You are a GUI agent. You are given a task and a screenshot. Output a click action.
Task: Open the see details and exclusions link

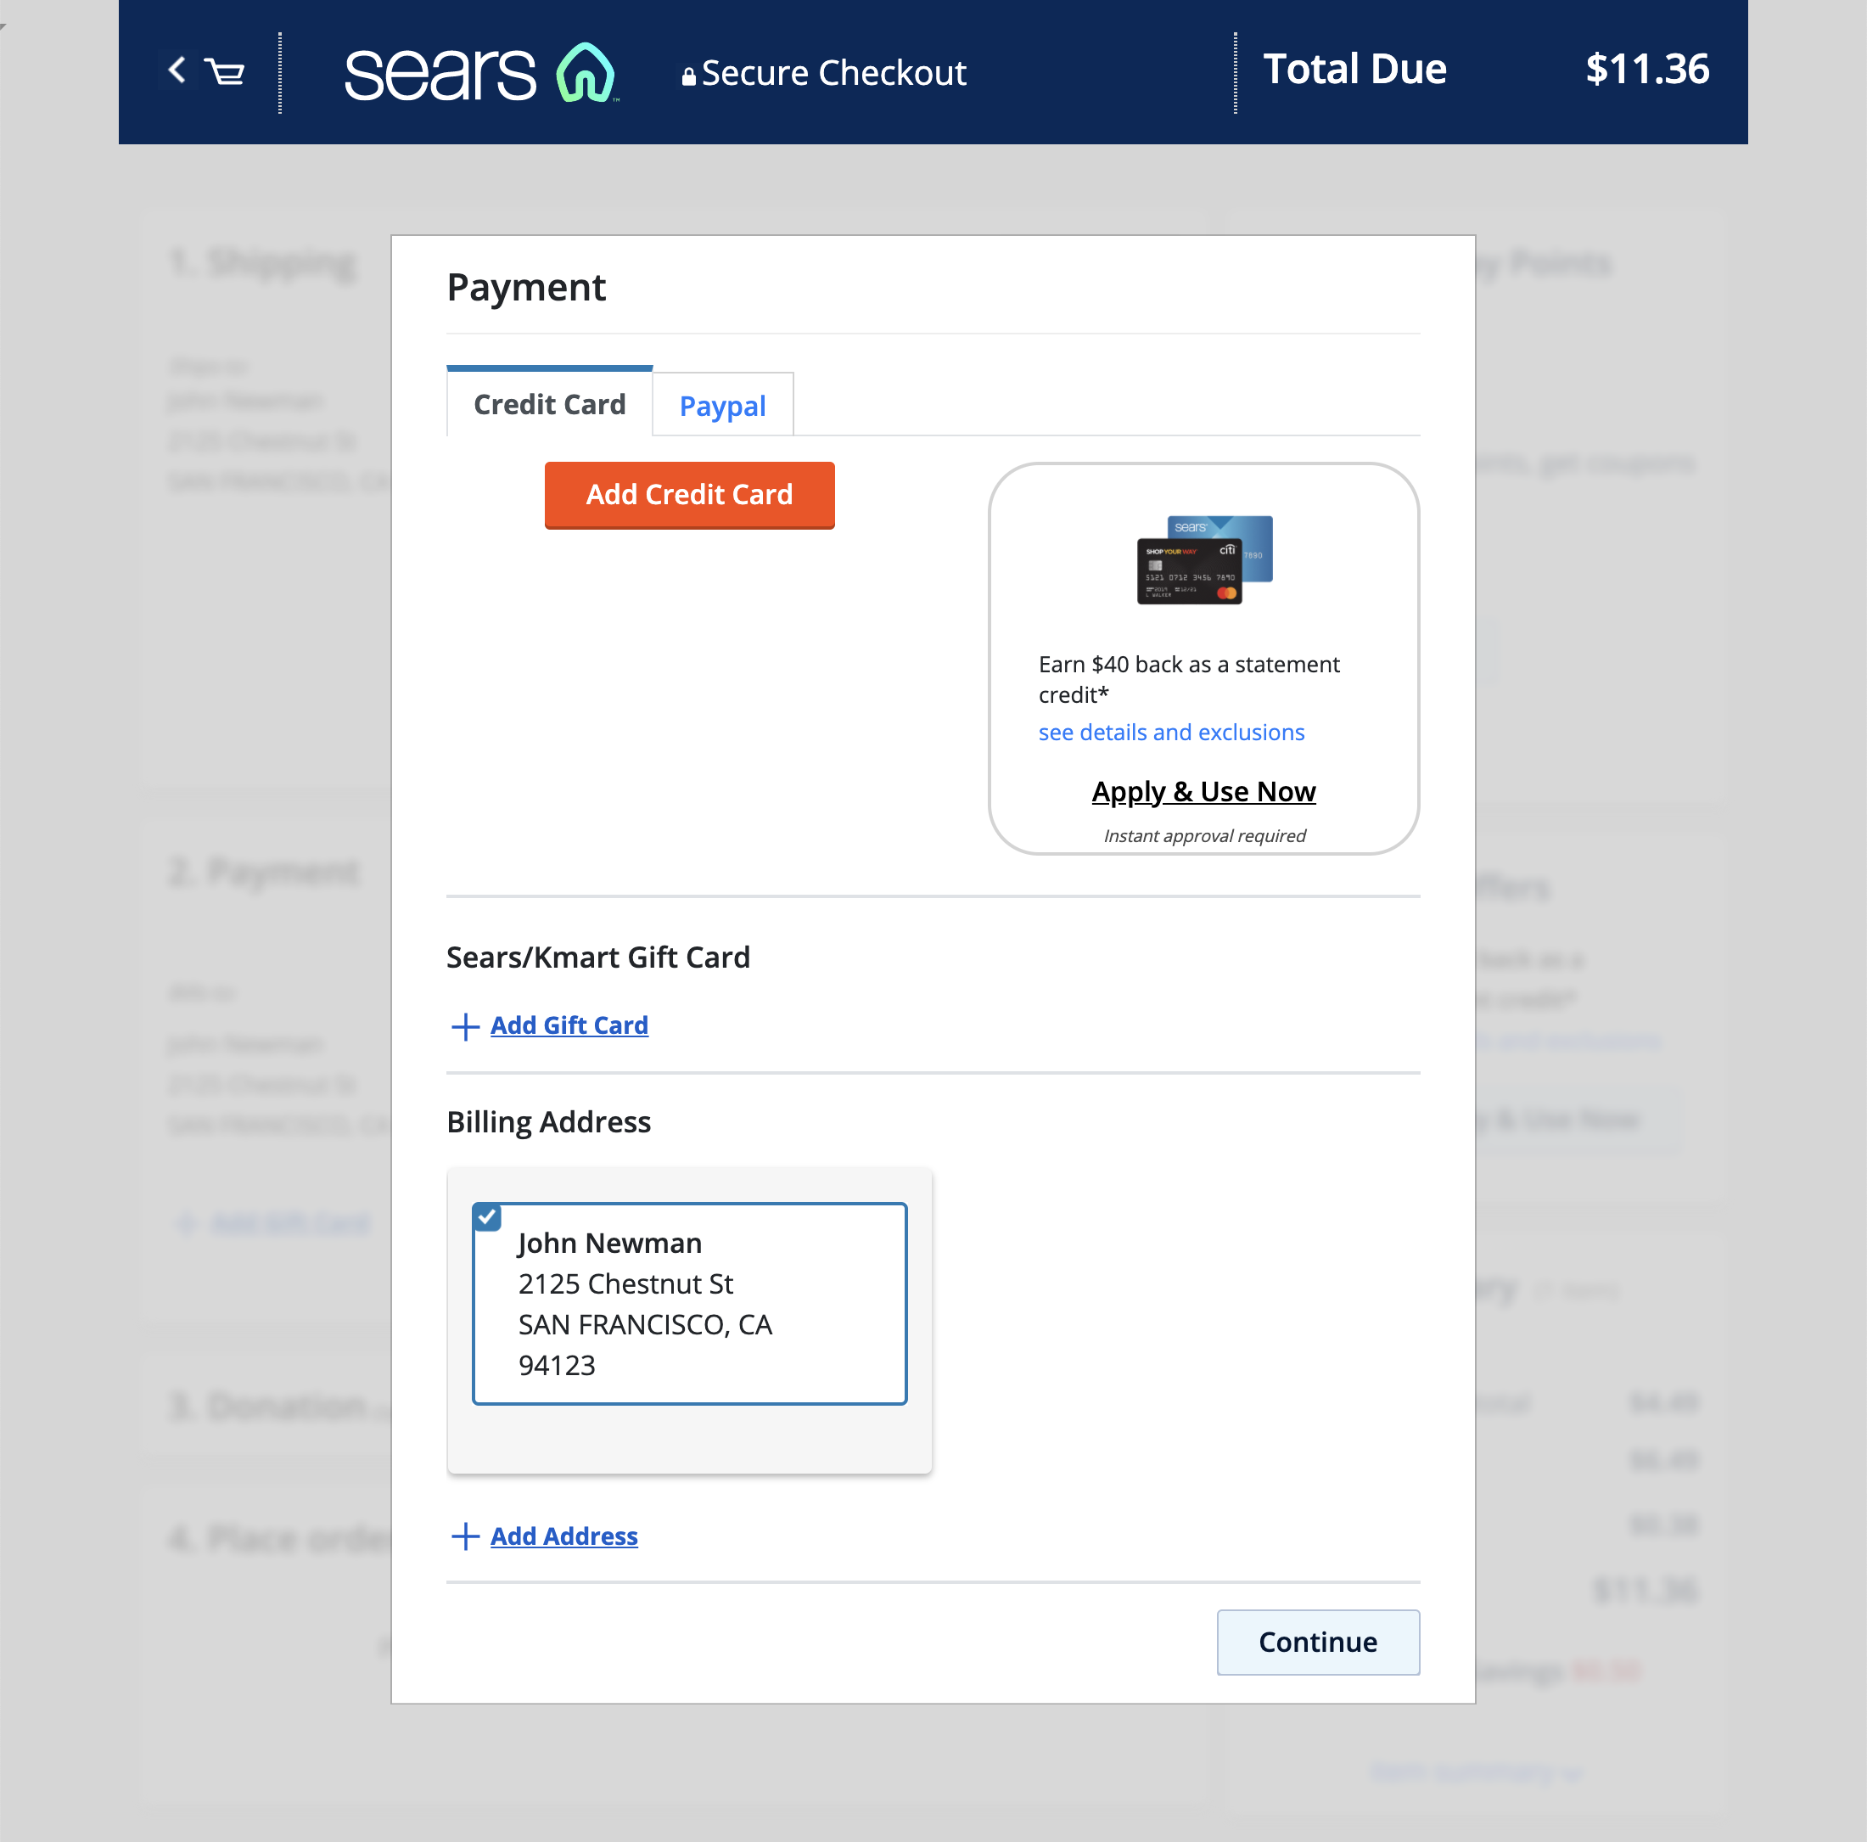1171,733
